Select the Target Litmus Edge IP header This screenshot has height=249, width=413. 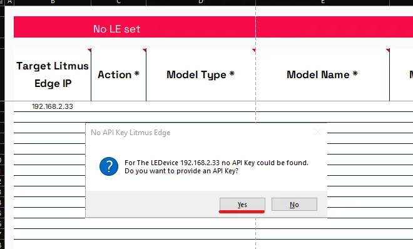click(53, 74)
